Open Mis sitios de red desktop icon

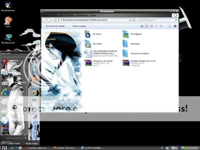(x=8, y=39)
